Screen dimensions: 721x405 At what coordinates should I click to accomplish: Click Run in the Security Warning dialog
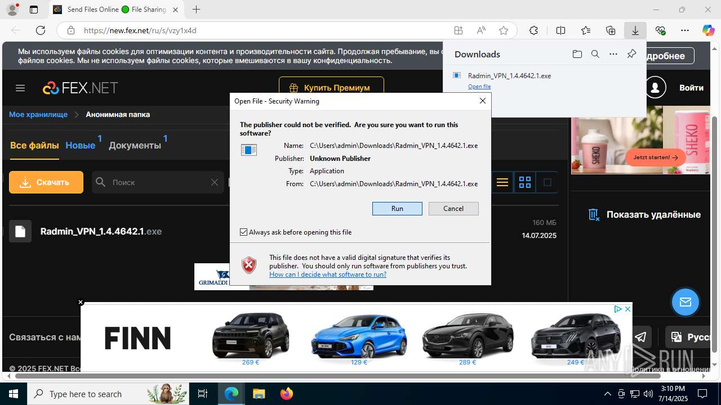(x=397, y=209)
